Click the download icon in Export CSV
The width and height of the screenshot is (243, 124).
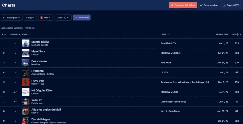[224, 5]
